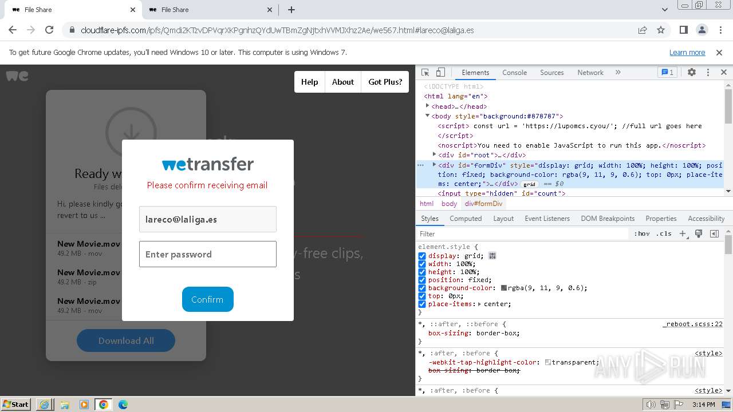Uncheck the display: grid property
This screenshot has height=412, width=733.
click(x=422, y=256)
